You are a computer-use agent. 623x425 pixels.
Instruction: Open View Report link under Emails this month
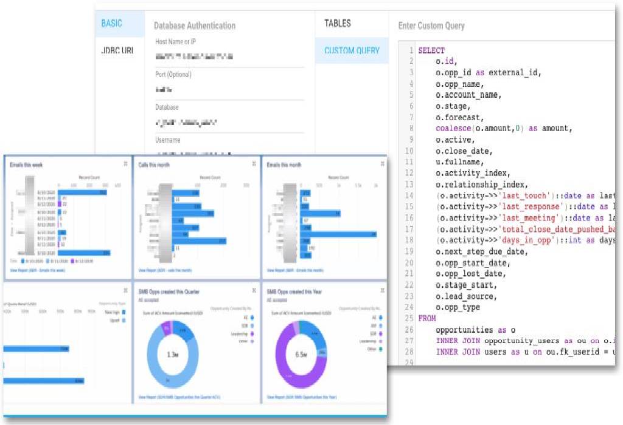point(295,270)
